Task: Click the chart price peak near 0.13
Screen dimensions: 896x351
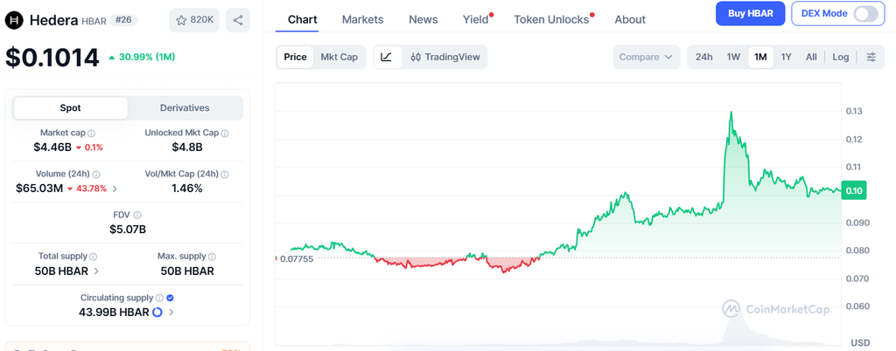Action: point(731,113)
